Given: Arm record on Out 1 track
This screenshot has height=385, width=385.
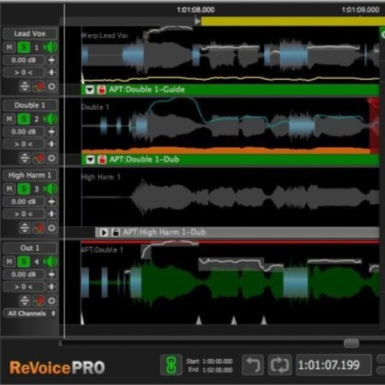Looking at the screenshot, I should (51, 301).
